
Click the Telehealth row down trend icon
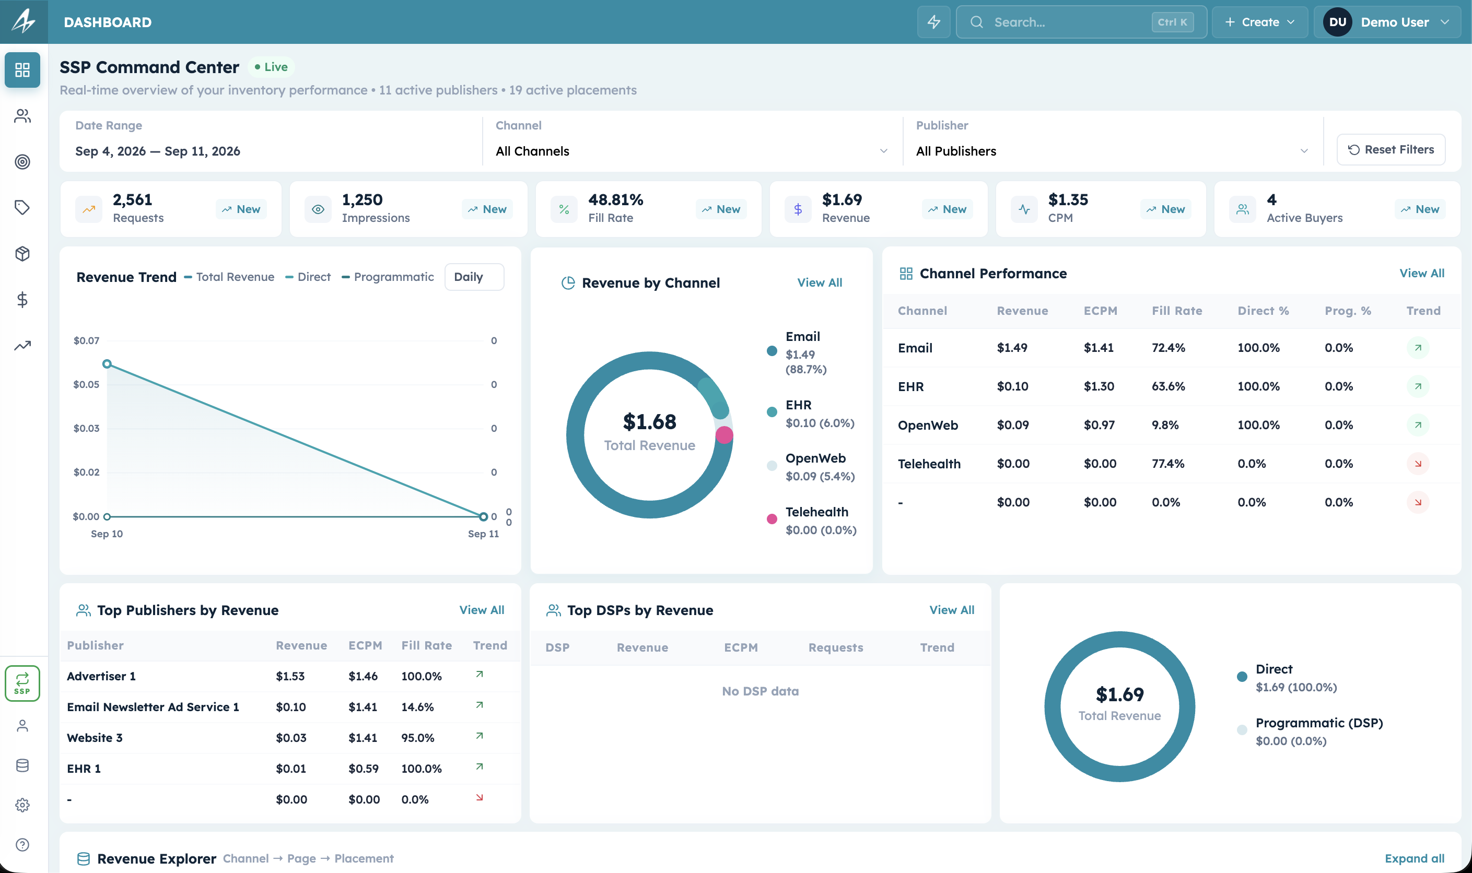click(1418, 464)
